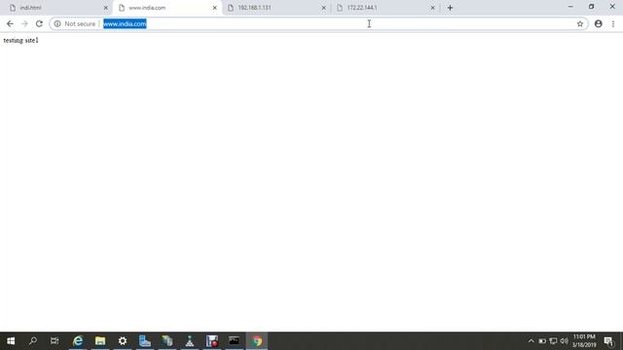The width and height of the screenshot is (623, 350).
Task: Reload the www.india.com page
Action: (x=39, y=23)
